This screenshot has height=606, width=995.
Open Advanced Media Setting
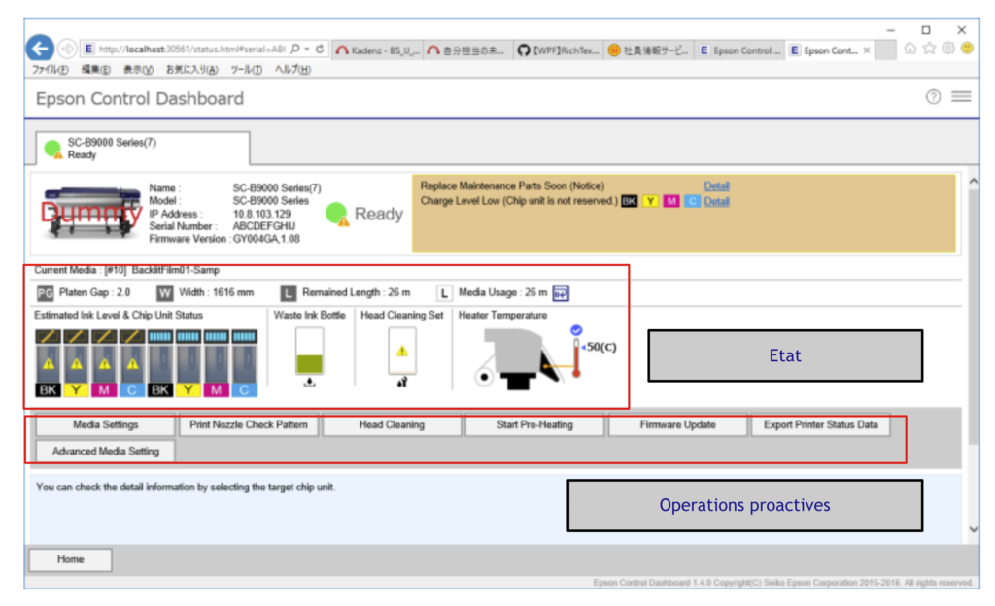105,452
